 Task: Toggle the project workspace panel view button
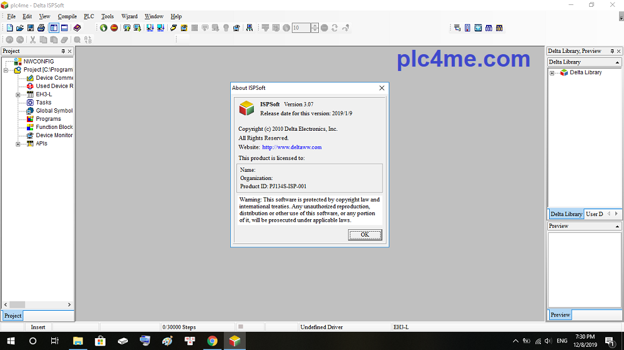(54, 28)
